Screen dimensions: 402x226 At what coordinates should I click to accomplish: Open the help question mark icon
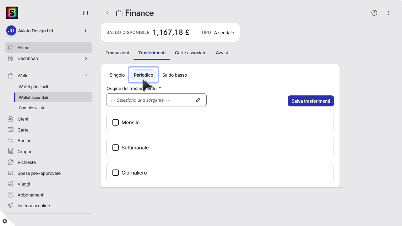coord(374,13)
